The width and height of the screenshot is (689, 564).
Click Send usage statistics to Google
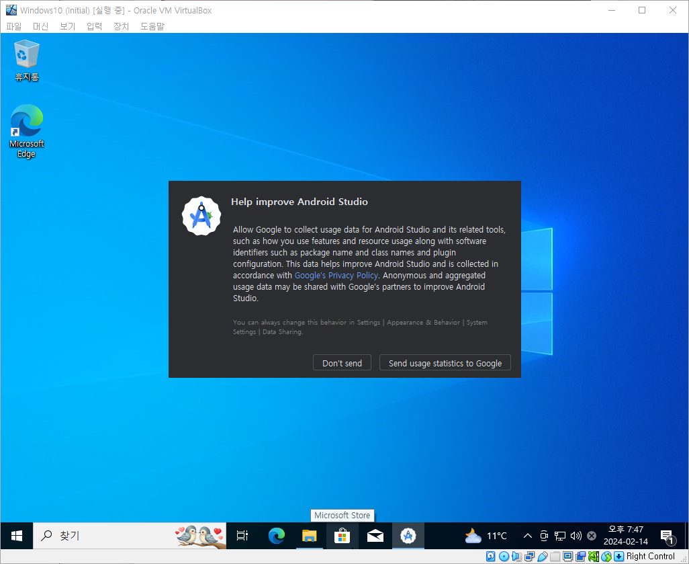(x=445, y=363)
